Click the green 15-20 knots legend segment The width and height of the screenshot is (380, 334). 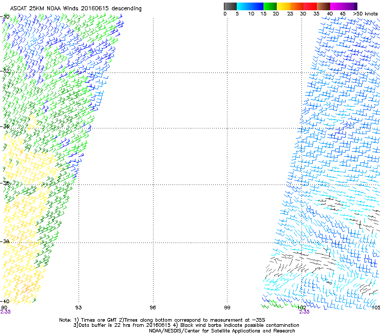(270, 6)
